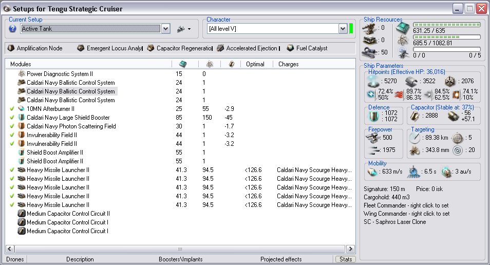
Task: Select the Accelerated Ejection subsystem
Action: point(249,48)
